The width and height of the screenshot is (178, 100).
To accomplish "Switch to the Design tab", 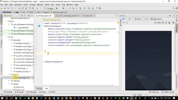I will pos(39,88).
